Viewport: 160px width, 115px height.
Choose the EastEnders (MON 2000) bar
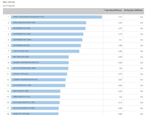pos(47,40)
